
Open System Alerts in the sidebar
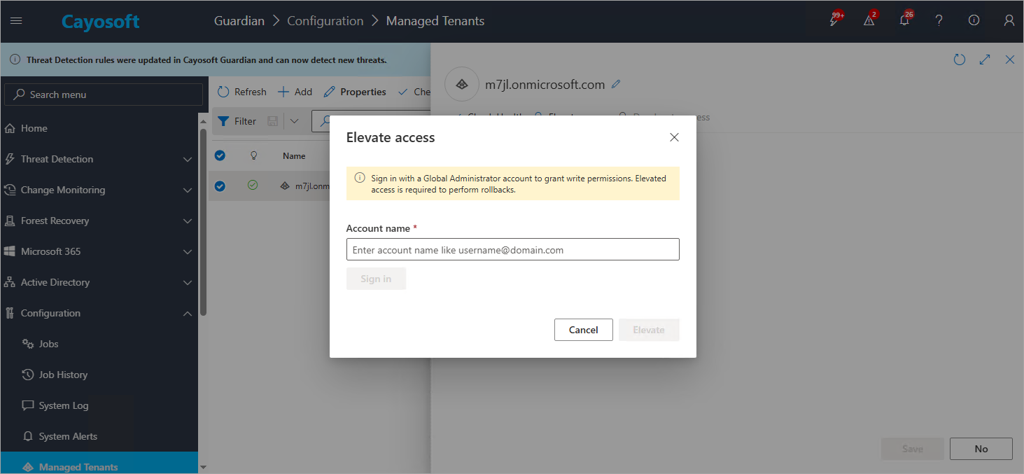pyautogui.click(x=99, y=436)
